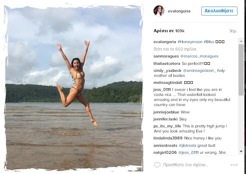Open thaliaetcetera commenter profile
This screenshot has height=174, width=246.
[x=167, y=63]
